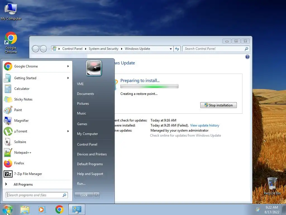Open Magnifier from the Start menu
The height and width of the screenshot is (215, 286).
pyautogui.click(x=37, y=120)
